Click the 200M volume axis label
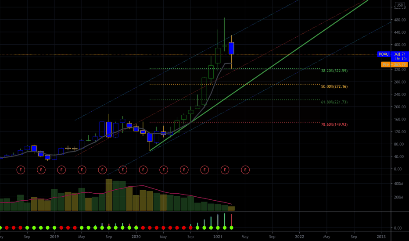 (x=398, y=197)
